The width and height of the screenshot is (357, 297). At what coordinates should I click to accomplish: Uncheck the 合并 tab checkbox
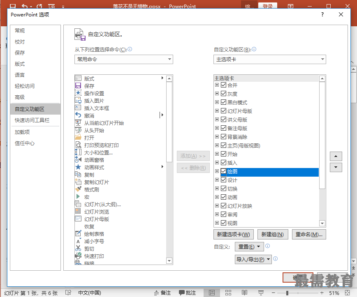pos(224,85)
